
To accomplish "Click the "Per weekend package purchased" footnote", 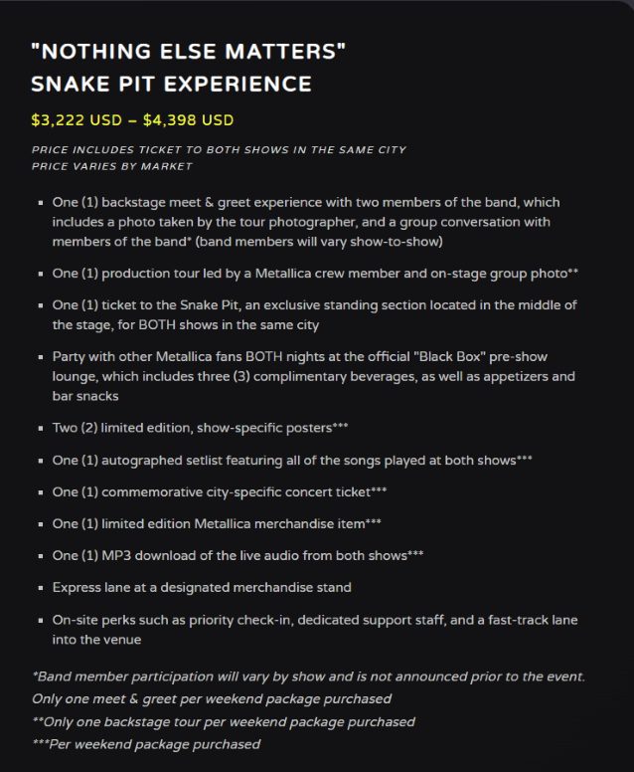I will (x=146, y=743).
